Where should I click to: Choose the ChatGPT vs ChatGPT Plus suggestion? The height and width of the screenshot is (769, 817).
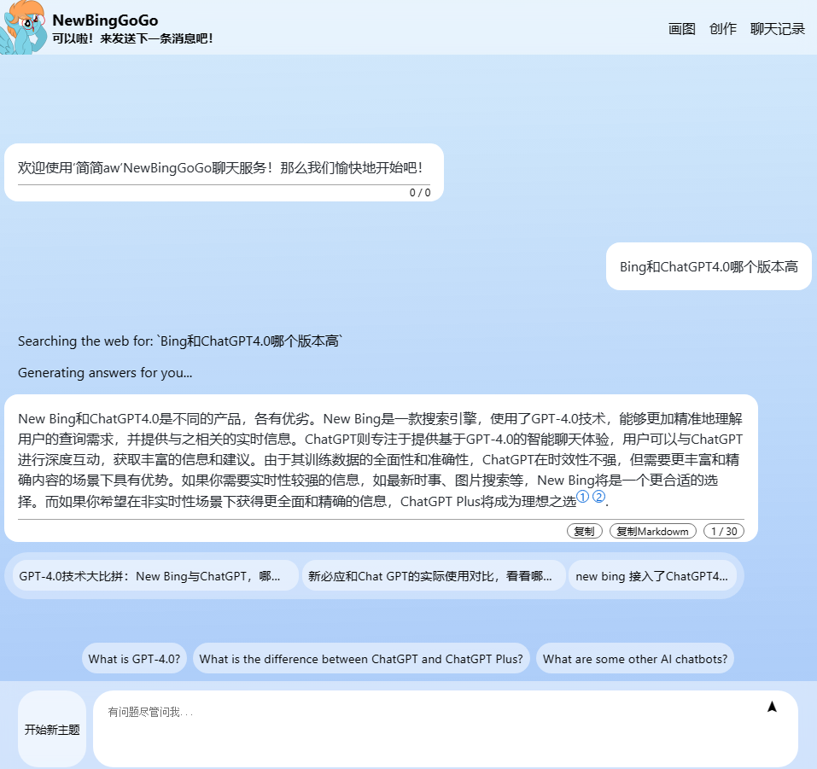pyautogui.click(x=361, y=659)
